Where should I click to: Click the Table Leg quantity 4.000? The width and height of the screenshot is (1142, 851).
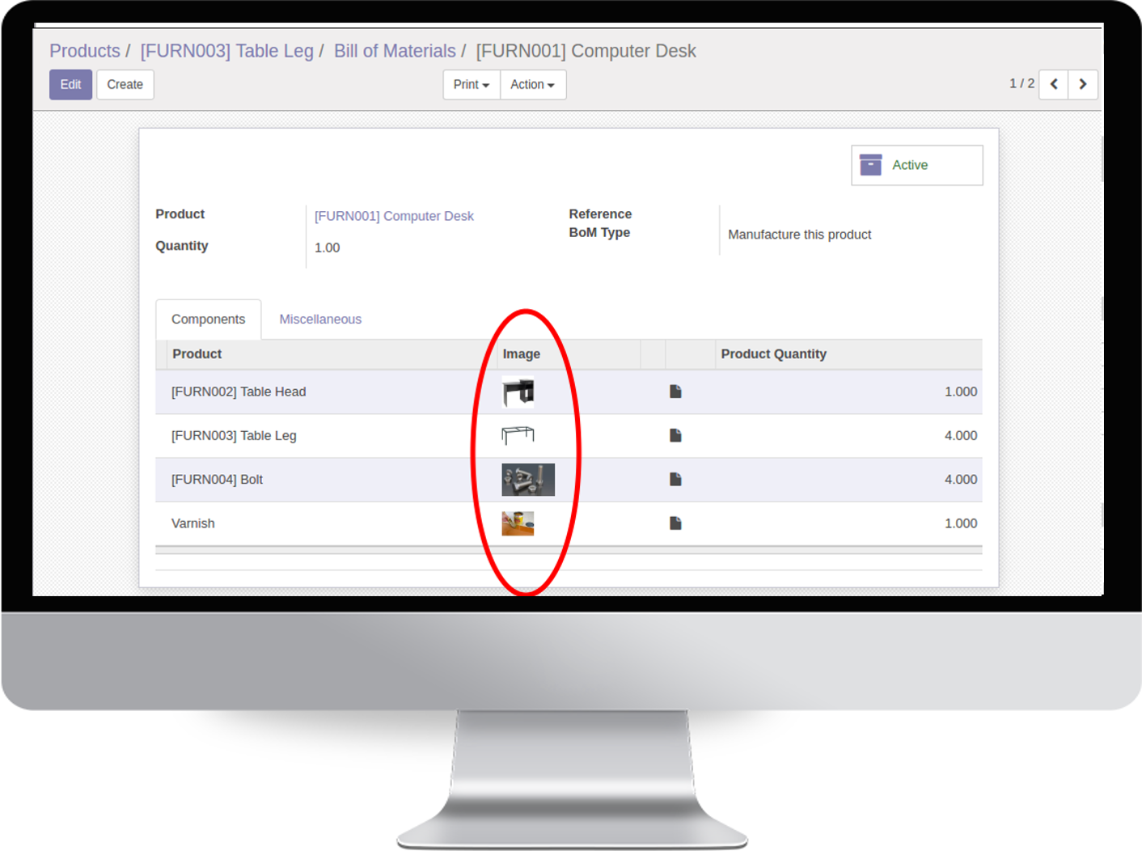click(x=961, y=435)
